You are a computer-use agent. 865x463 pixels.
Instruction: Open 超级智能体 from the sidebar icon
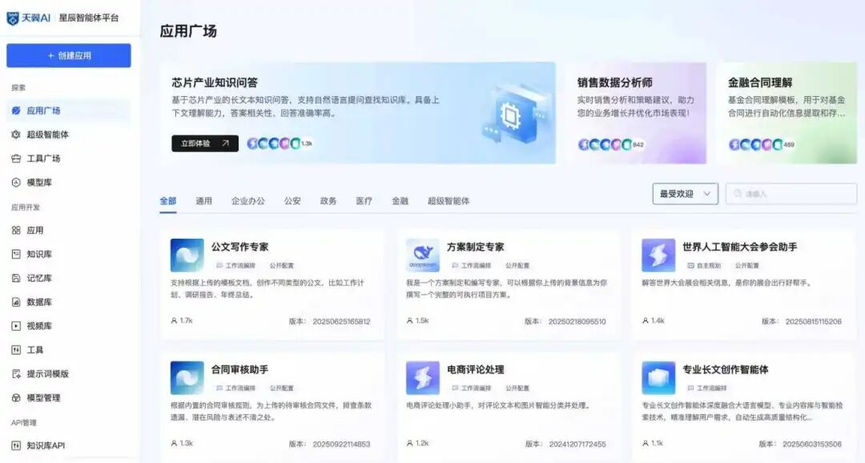click(16, 135)
